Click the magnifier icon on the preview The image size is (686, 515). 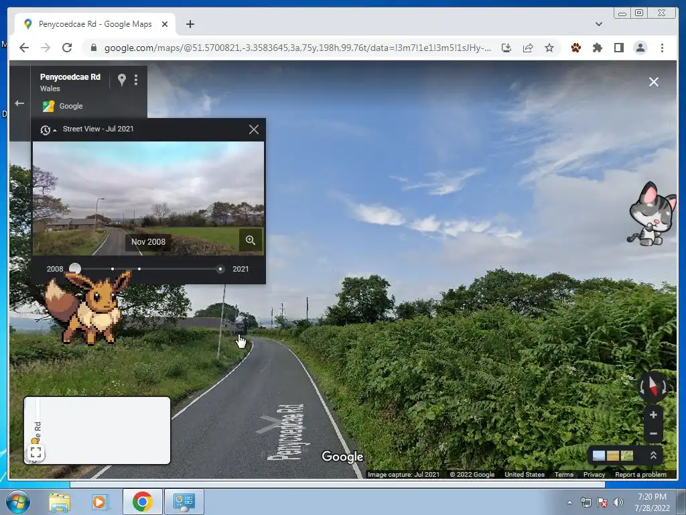point(251,240)
